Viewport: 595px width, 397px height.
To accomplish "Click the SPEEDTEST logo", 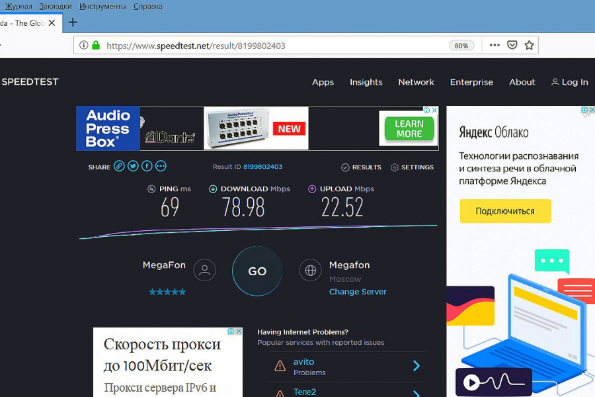I will click(30, 81).
